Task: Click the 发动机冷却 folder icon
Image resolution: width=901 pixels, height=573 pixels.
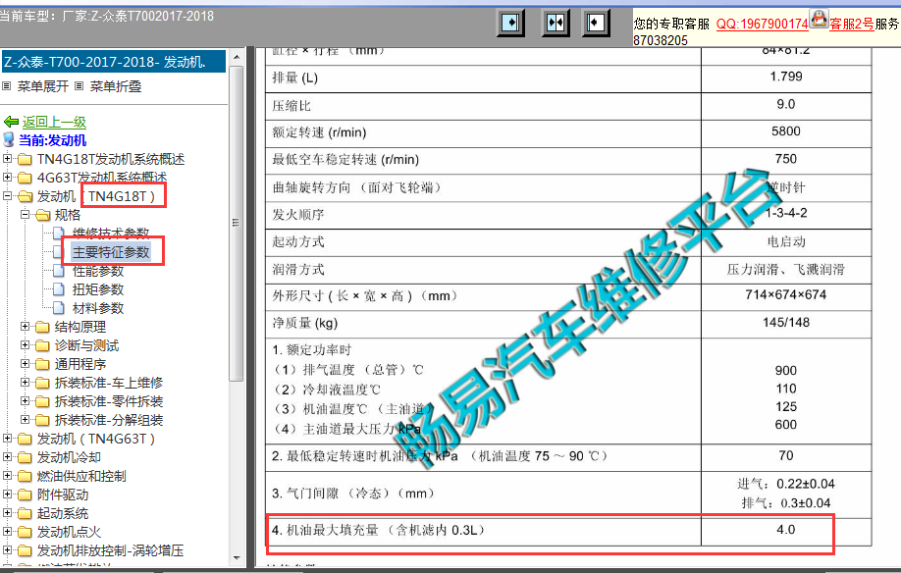Action: click(25, 457)
